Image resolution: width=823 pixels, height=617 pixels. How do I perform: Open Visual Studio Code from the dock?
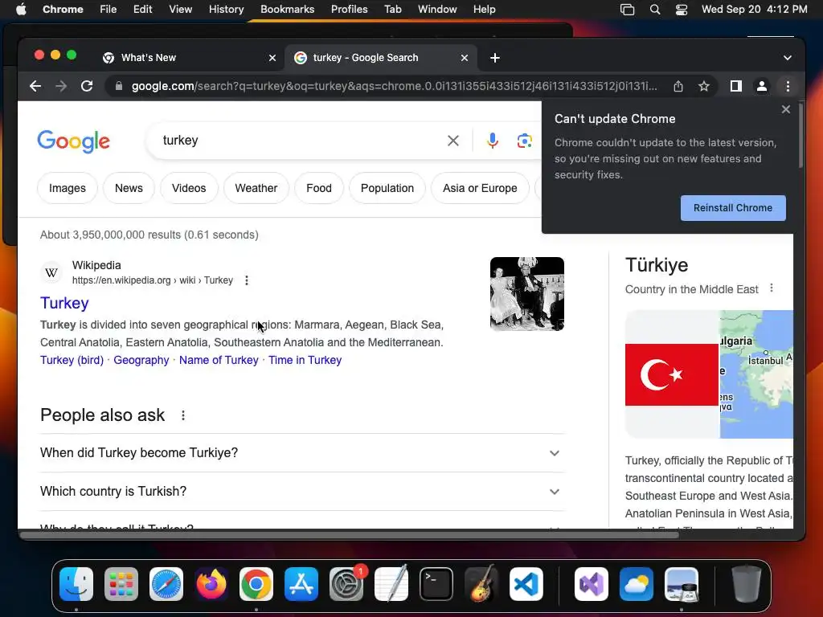point(526,584)
